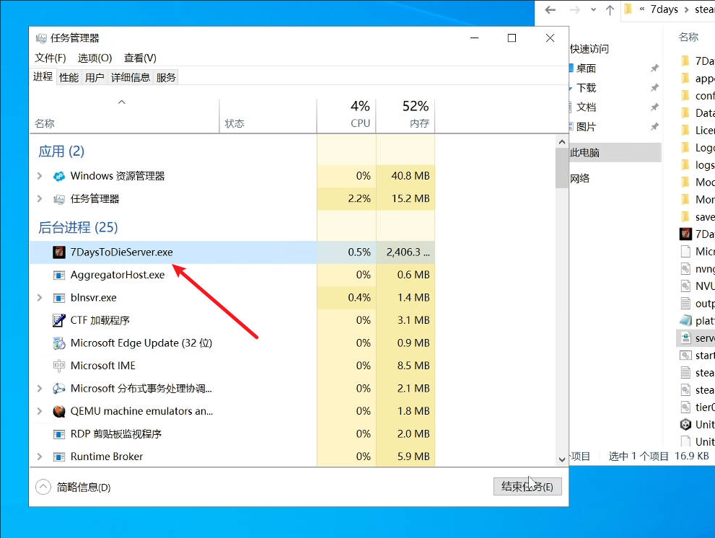Expand the Windows 资源管理器 entry

[40, 176]
